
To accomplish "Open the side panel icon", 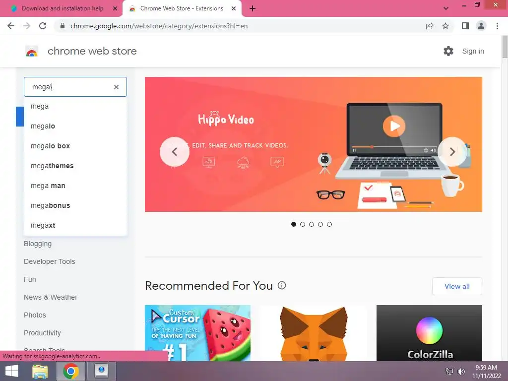I will (465, 26).
